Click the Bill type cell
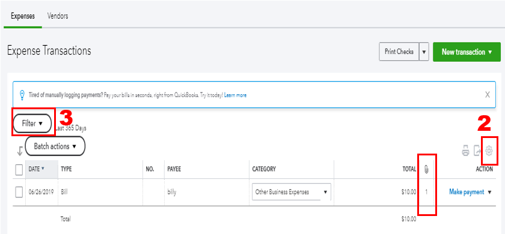Screen dimensions: 505x234 point(64,192)
